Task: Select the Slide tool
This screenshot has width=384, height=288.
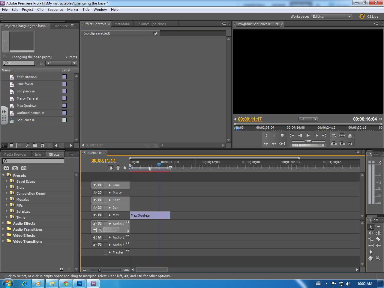Action: coord(378,245)
